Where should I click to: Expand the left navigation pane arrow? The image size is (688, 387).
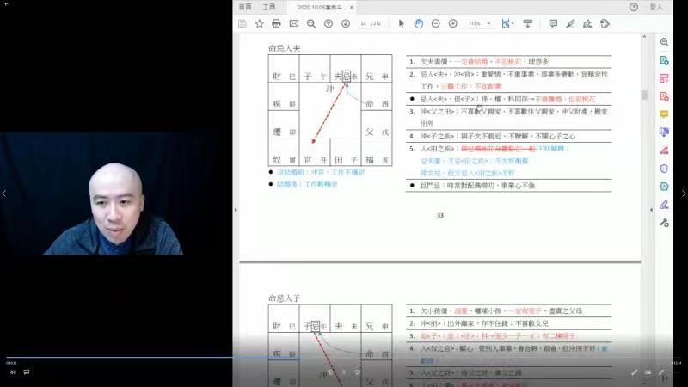pos(236,210)
